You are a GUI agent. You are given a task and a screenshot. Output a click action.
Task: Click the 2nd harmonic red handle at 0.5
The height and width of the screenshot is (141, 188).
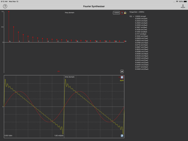[14, 27]
